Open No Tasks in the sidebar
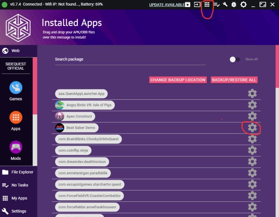This screenshot has height=217, width=279. click(18, 185)
